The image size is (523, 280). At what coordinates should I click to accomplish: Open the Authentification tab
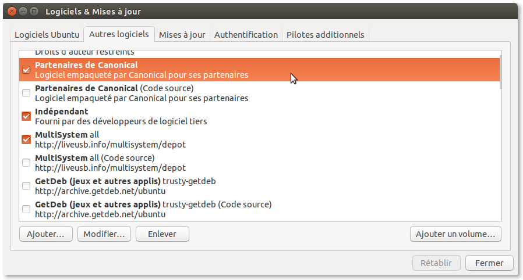coord(246,34)
